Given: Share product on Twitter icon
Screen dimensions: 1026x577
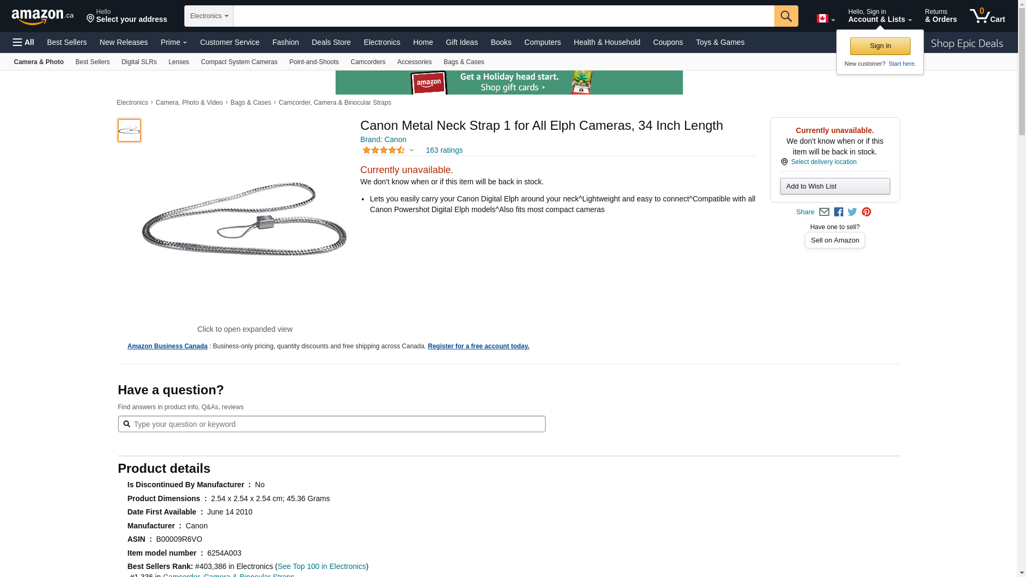Looking at the screenshot, I should click(x=852, y=212).
